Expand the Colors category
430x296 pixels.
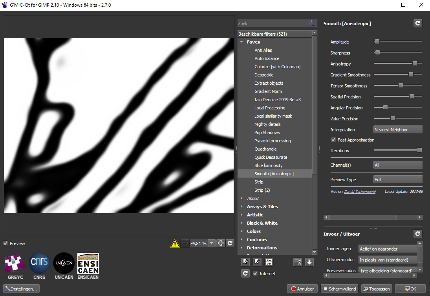coord(242,231)
